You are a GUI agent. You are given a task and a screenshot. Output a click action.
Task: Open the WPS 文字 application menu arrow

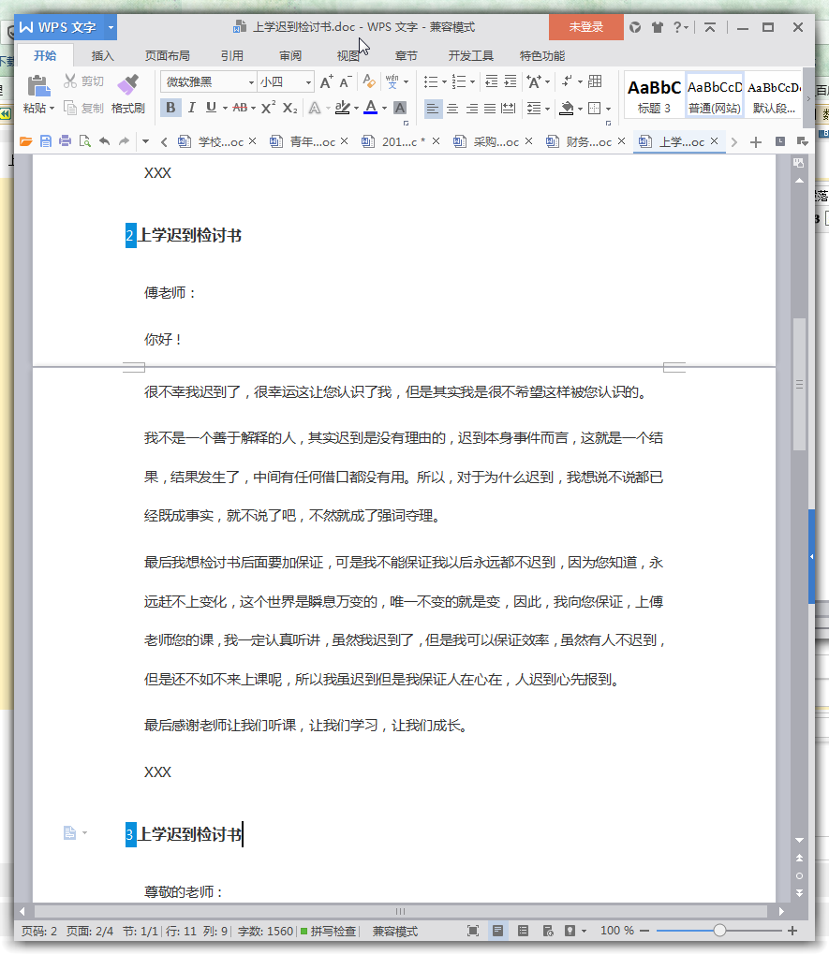click(111, 27)
